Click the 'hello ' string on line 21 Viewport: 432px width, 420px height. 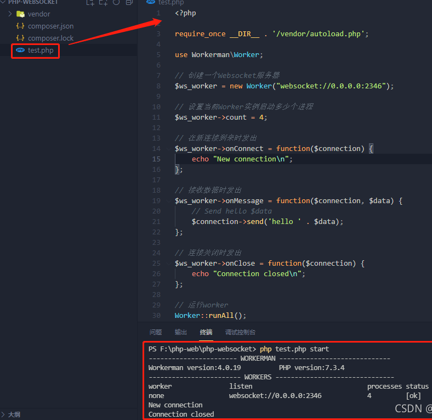coord(285,222)
